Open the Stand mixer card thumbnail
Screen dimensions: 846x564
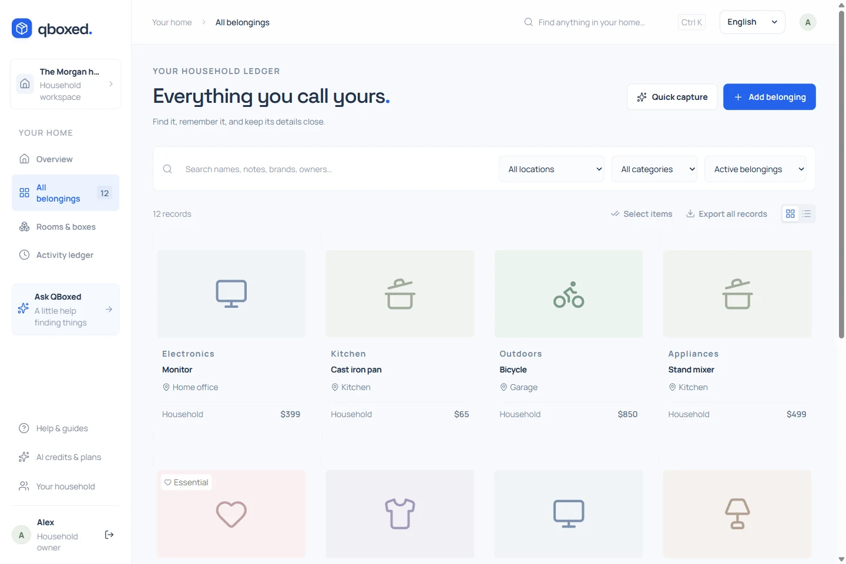click(737, 294)
